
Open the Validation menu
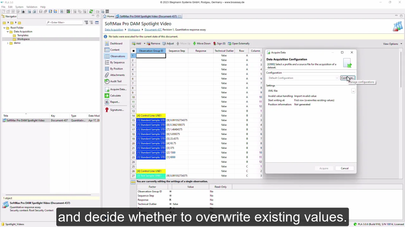pos(32,7)
